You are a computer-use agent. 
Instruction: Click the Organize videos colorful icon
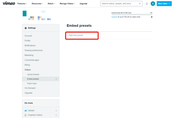(26, 115)
